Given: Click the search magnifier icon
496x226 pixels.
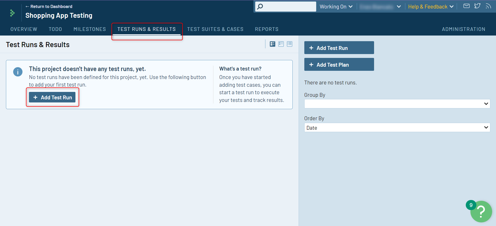Looking at the screenshot, I should pos(260,6).
